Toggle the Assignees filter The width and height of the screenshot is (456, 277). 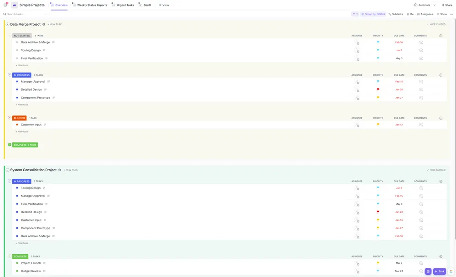pyautogui.click(x=425, y=14)
